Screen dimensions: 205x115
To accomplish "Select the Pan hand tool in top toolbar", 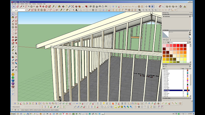I will (x=66, y=7).
